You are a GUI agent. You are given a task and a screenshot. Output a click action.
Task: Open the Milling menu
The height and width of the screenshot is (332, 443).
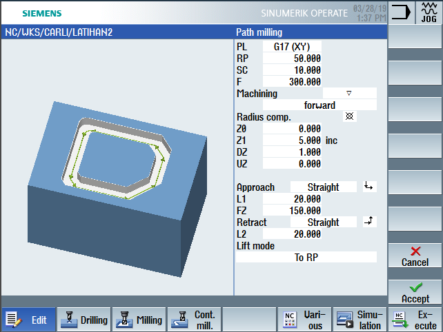[139, 320]
